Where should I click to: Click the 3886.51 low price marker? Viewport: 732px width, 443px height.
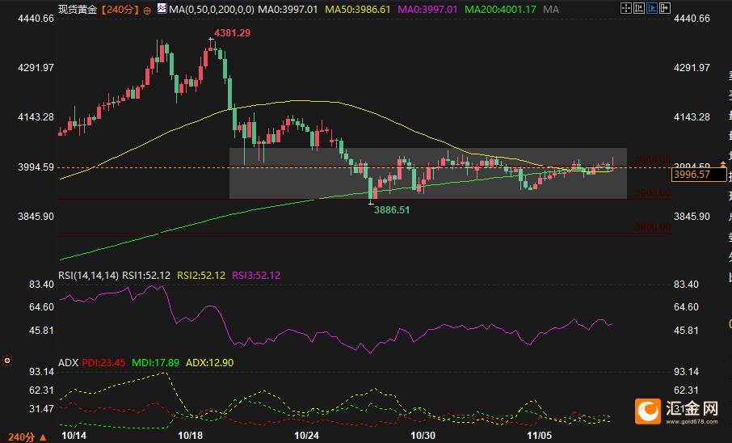click(392, 209)
